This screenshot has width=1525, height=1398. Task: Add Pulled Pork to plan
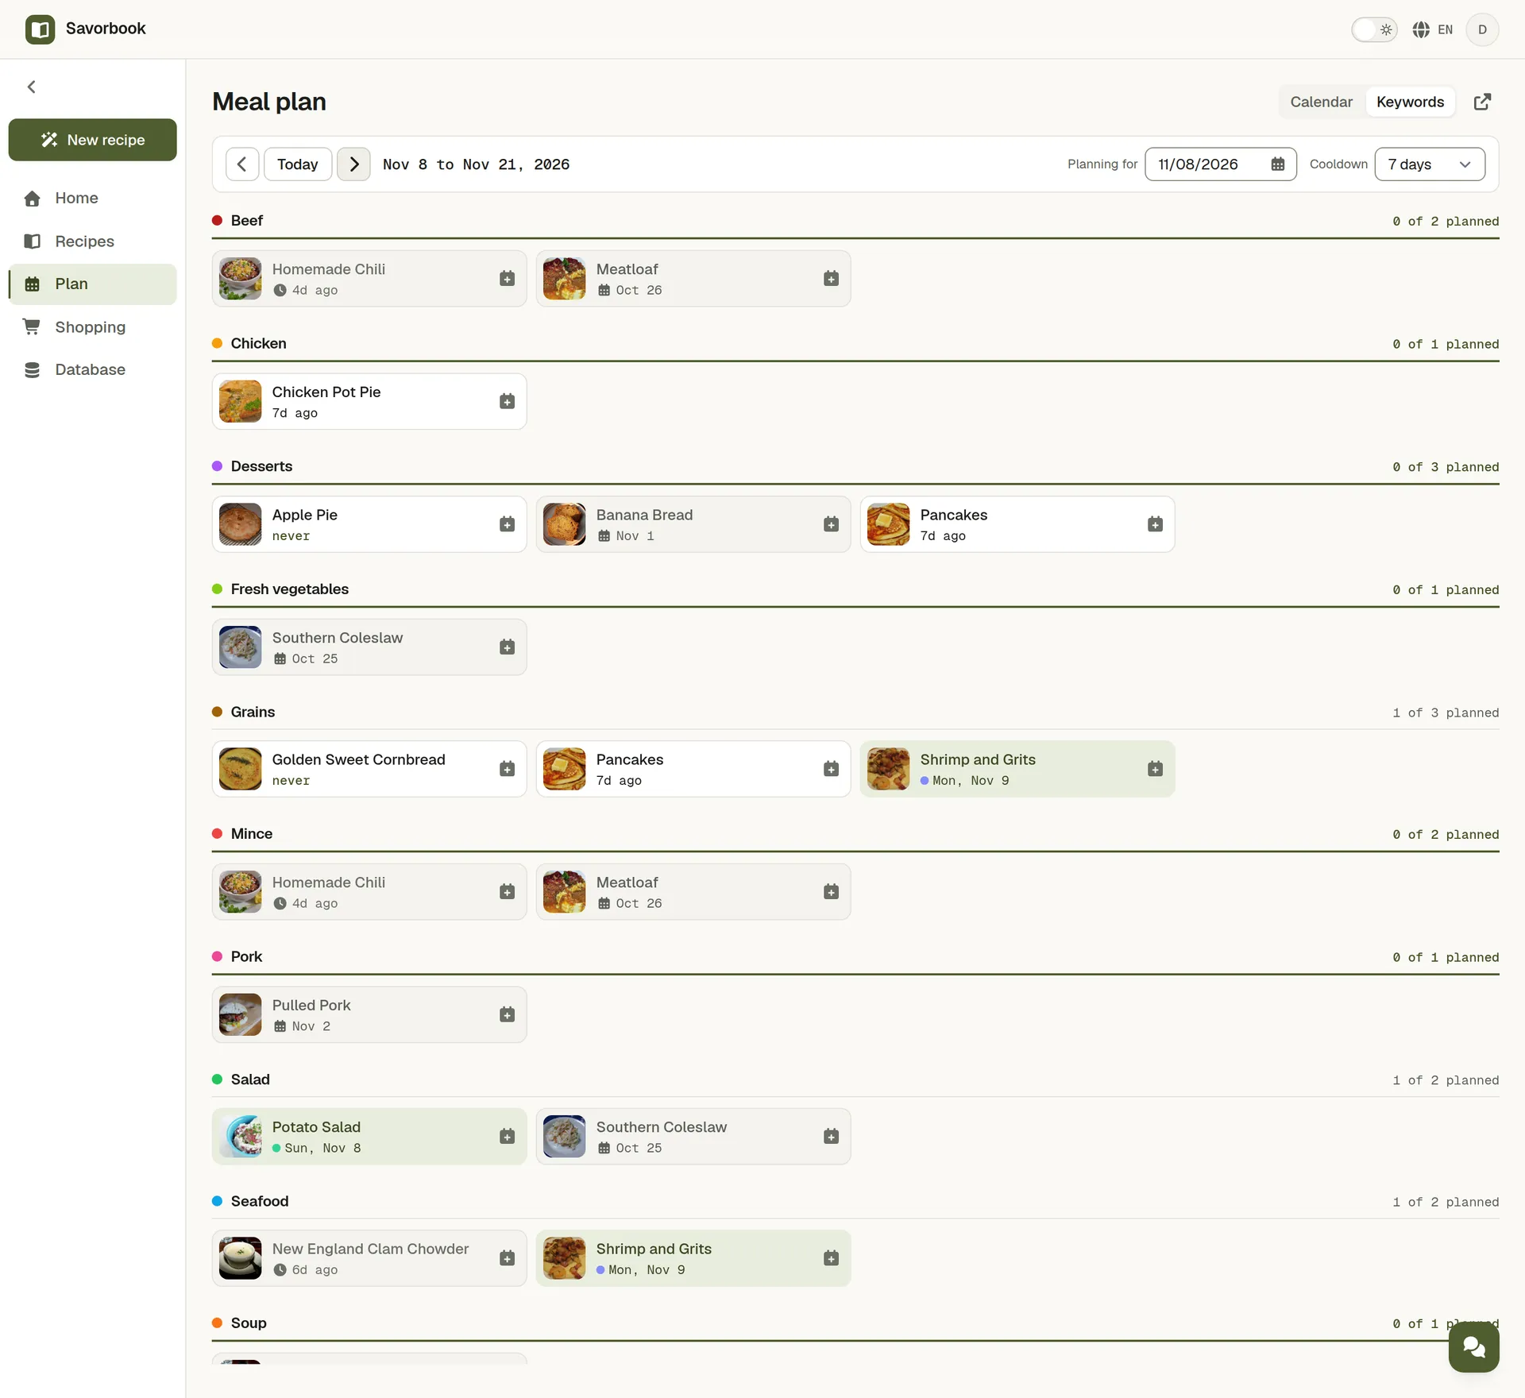507,1015
